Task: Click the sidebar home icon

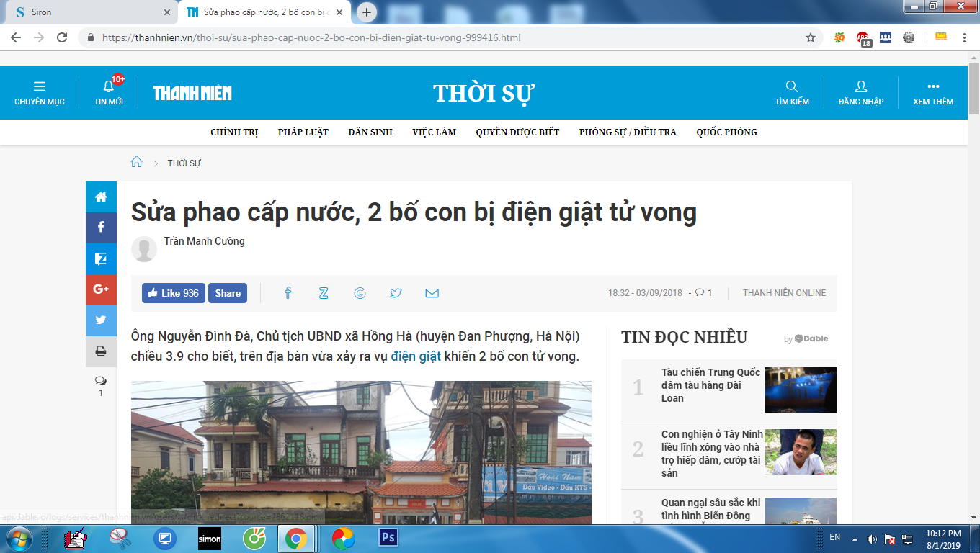Action: (101, 197)
